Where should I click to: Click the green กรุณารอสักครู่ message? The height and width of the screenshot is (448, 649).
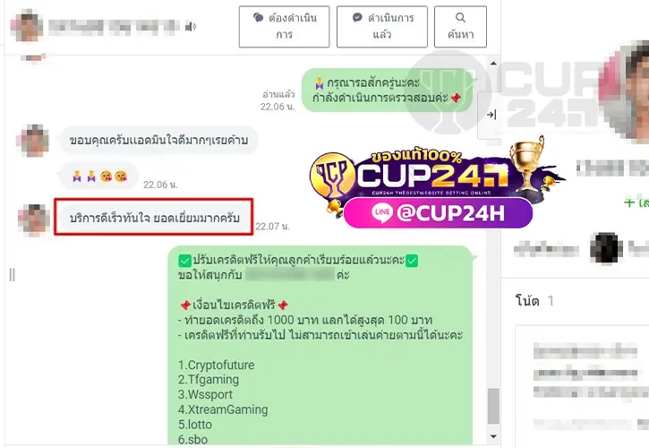tap(387, 90)
